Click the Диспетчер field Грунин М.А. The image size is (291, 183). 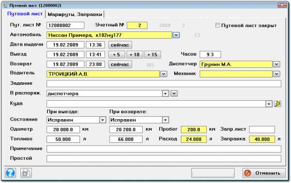click(x=236, y=64)
